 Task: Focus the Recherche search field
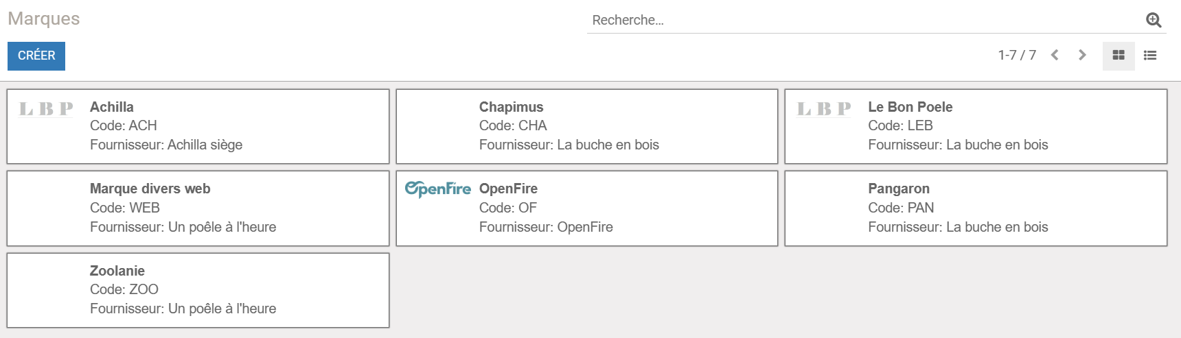click(865, 21)
